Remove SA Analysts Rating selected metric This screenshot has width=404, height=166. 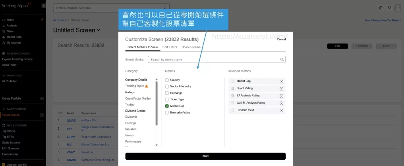point(281,96)
